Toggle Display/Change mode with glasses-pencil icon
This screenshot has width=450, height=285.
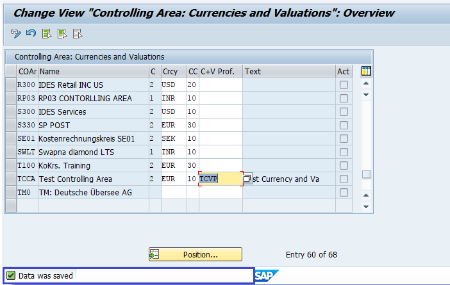(16, 33)
